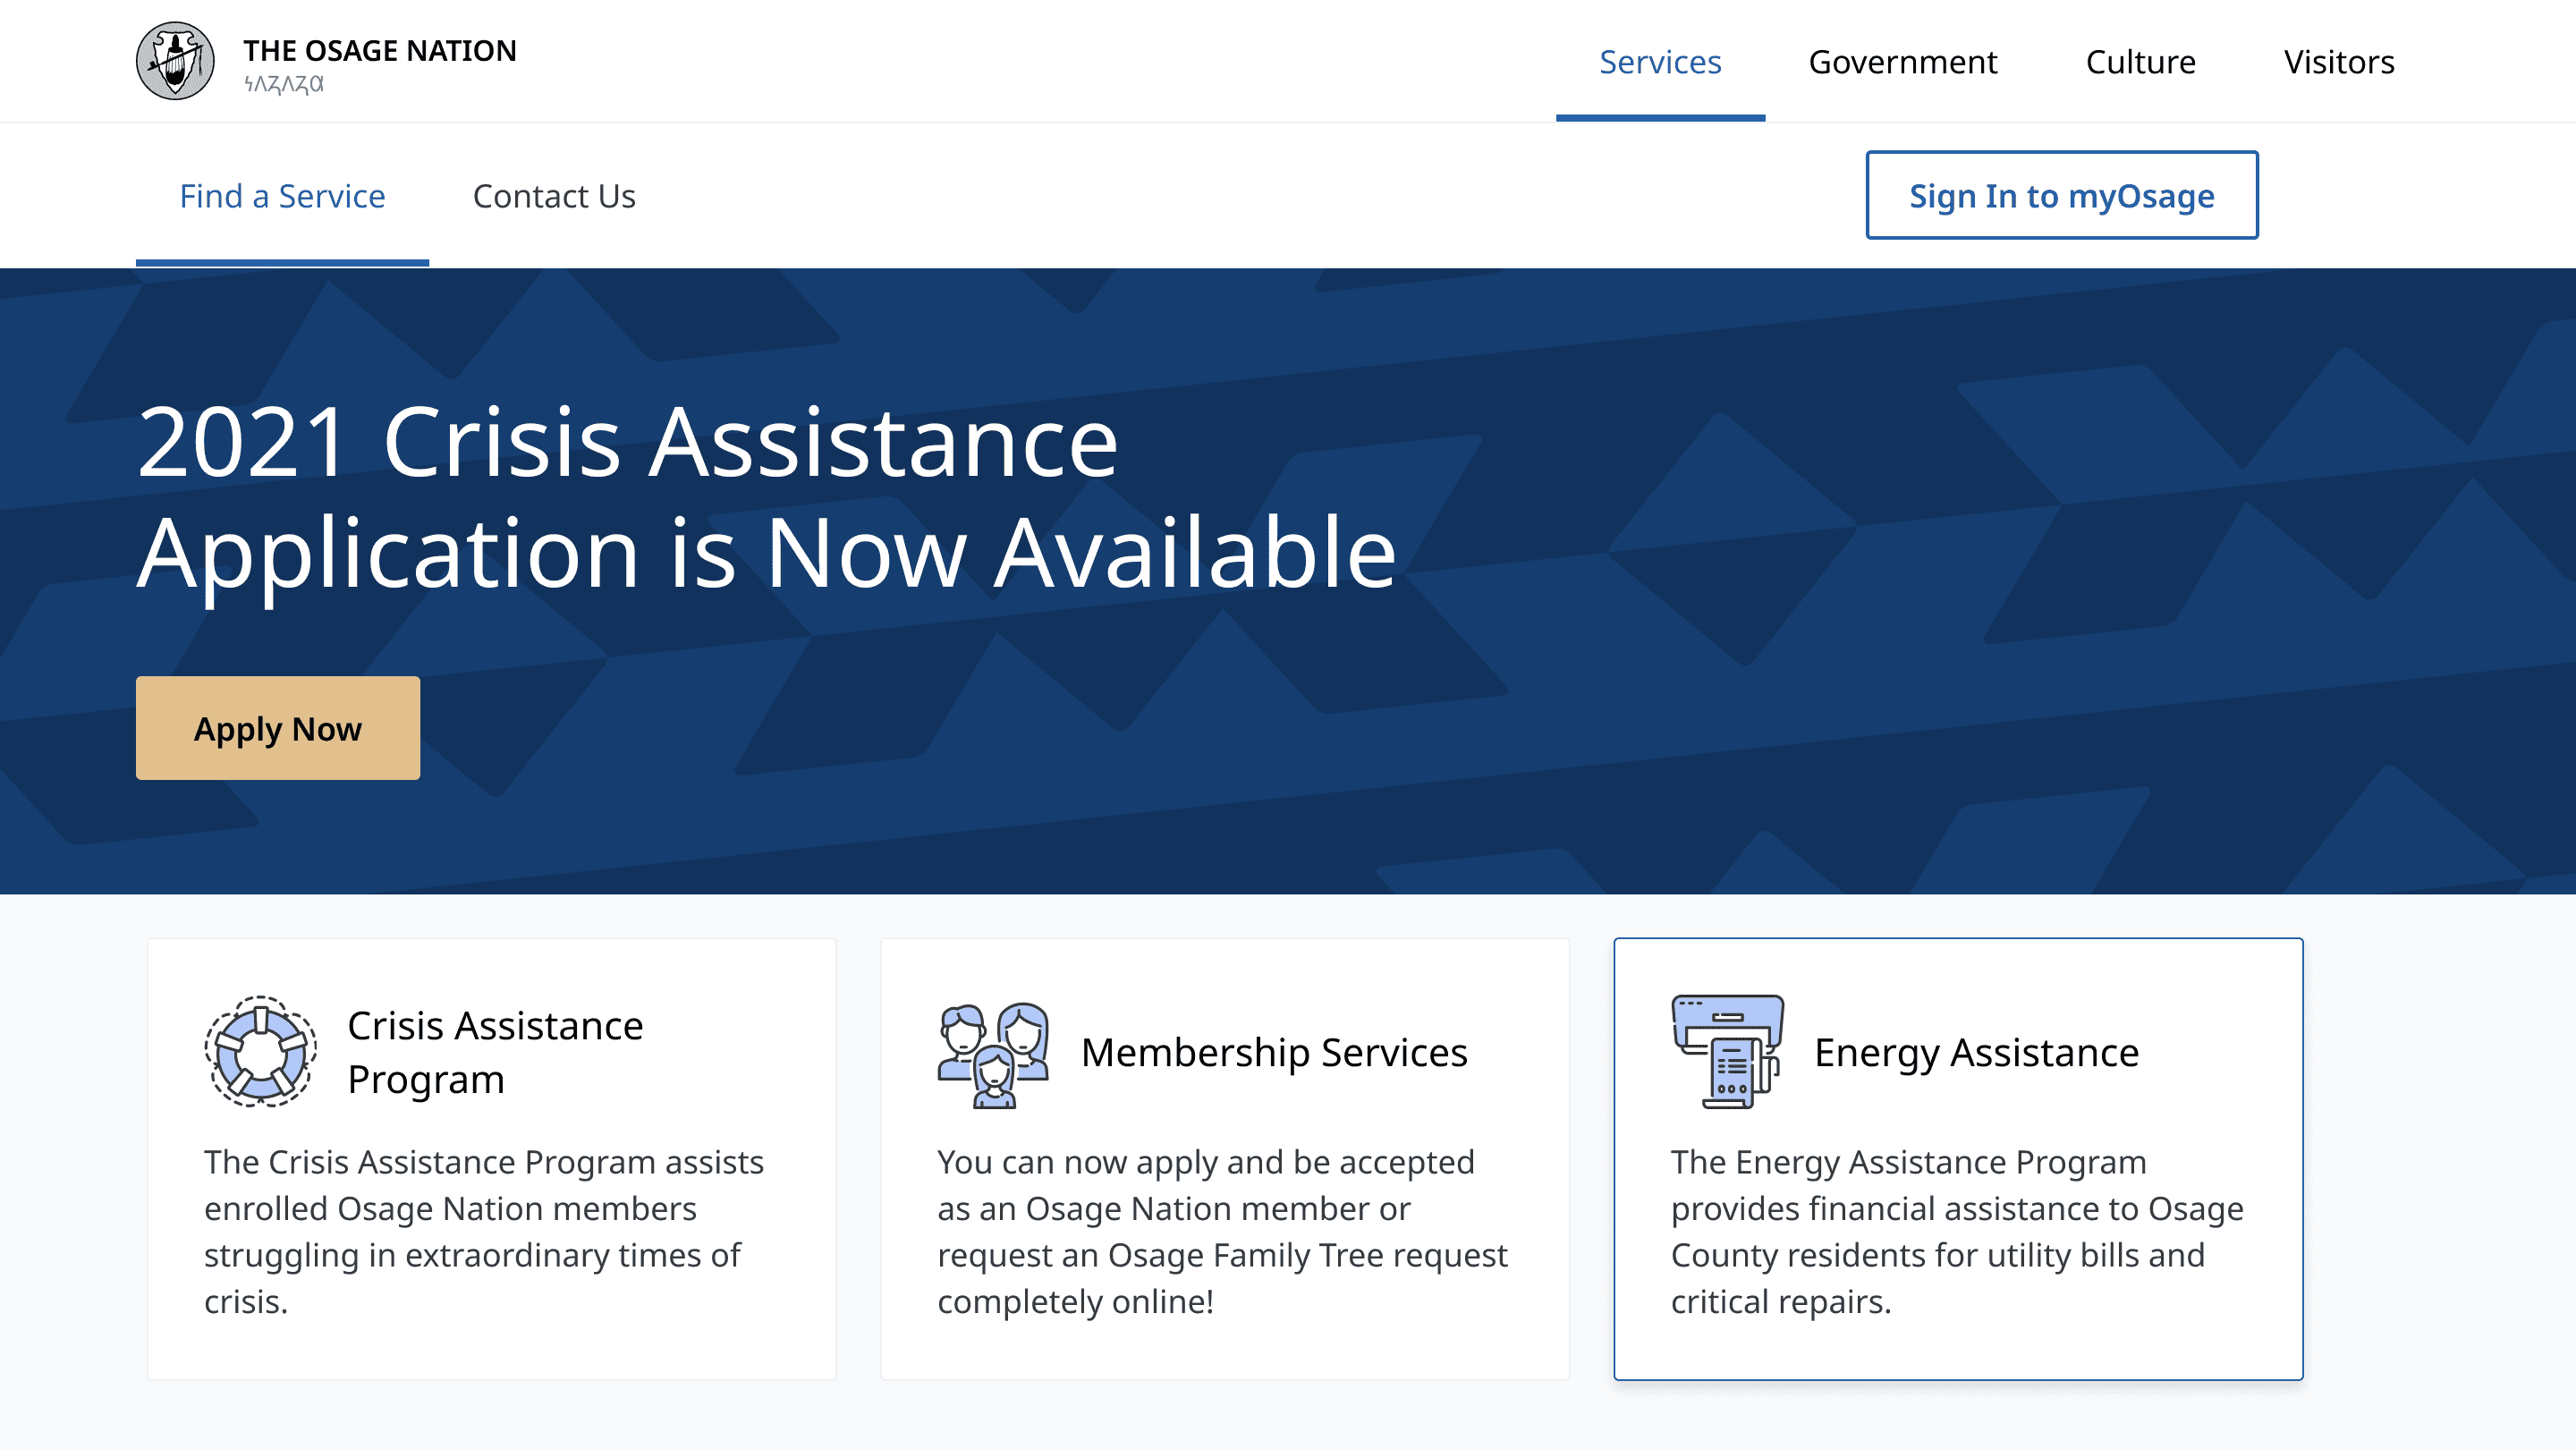This screenshot has height=1449, width=2576.
Task: Click the Osage Nation seal logo
Action: (x=175, y=61)
